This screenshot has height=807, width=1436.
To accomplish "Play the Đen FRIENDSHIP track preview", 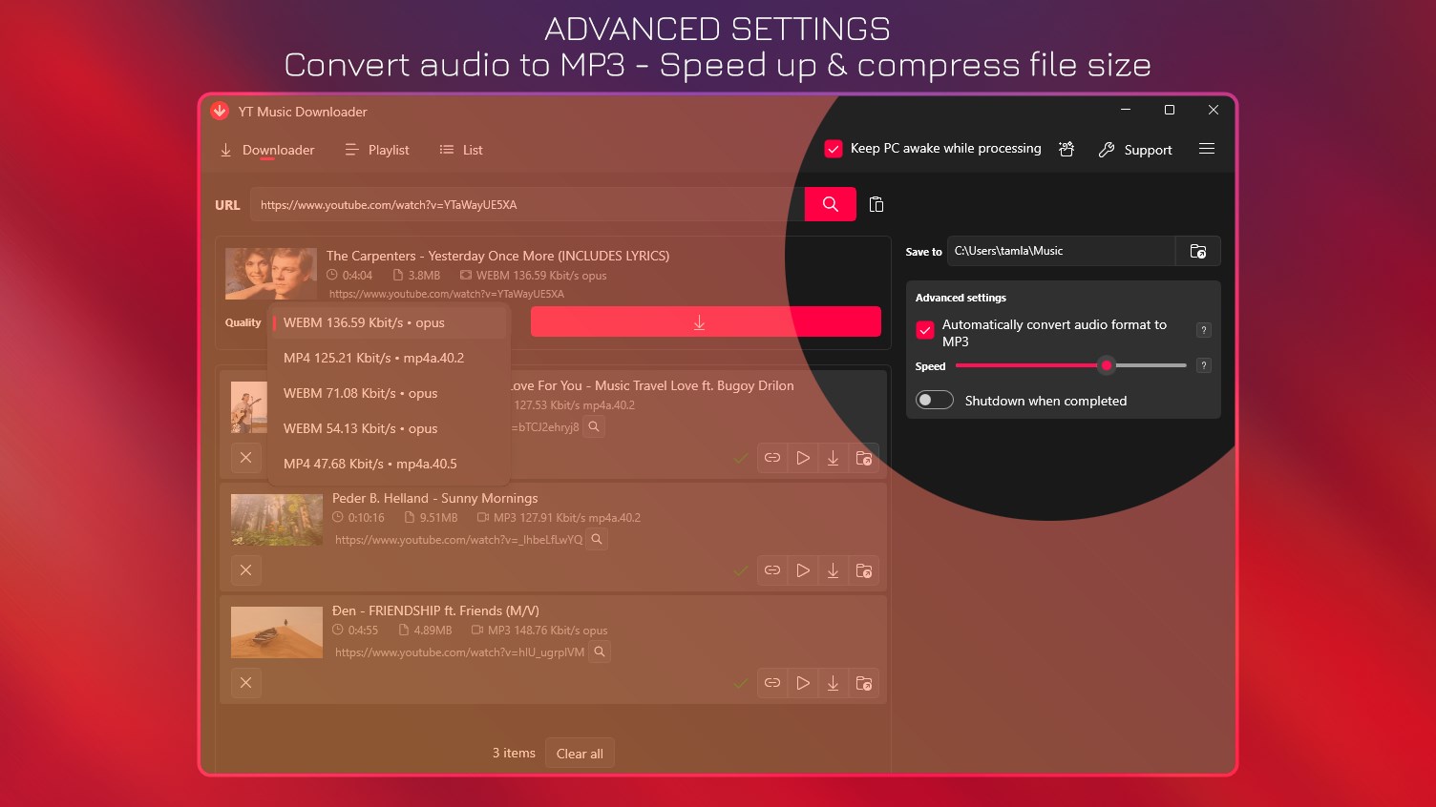I will [x=803, y=683].
